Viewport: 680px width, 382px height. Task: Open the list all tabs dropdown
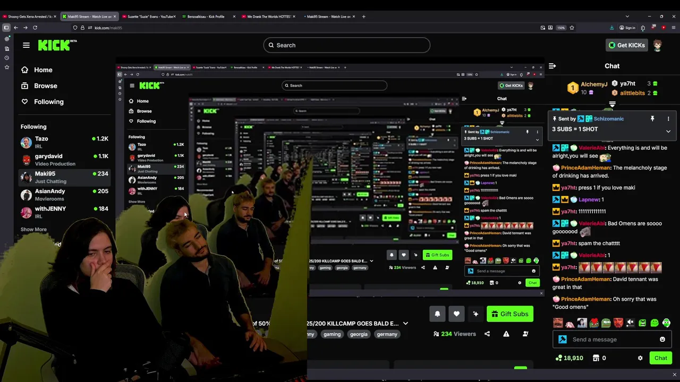click(627, 16)
